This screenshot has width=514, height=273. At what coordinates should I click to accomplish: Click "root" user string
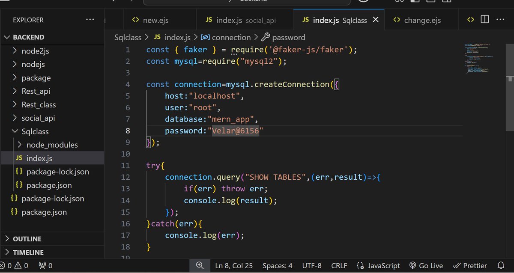pyautogui.click(x=203, y=107)
